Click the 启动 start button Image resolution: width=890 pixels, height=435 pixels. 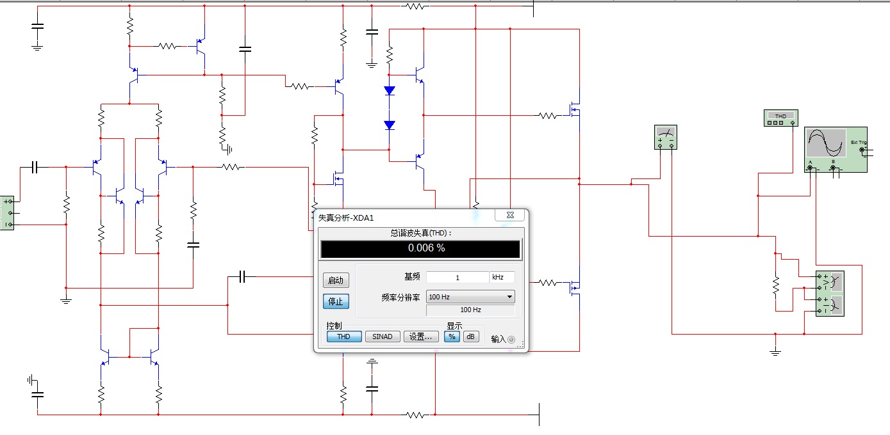pyautogui.click(x=336, y=280)
